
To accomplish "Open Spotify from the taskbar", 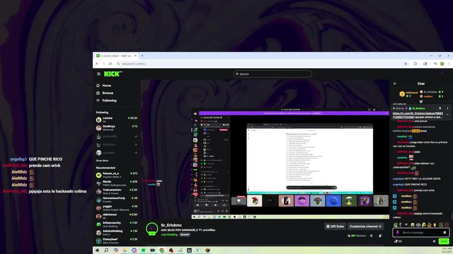I will click(143, 250).
